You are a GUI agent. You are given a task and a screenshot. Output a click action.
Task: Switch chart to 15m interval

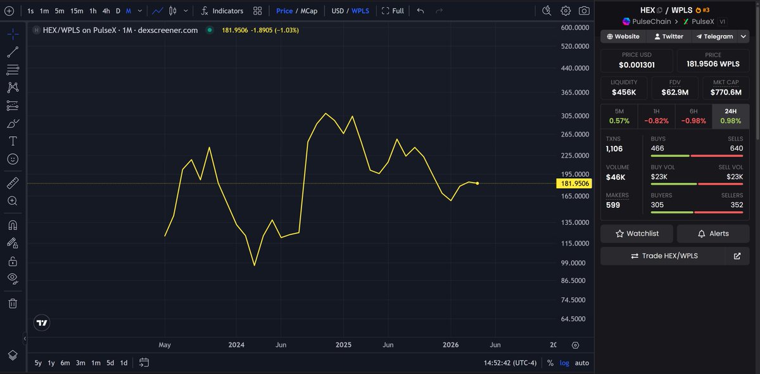coord(77,11)
